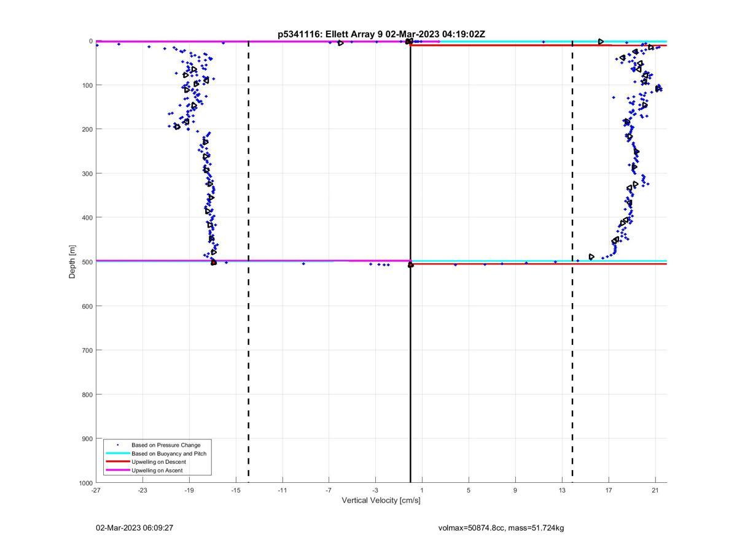Click the depth tick label 100
This screenshot has height=543, width=737.
click(x=87, y=85)
